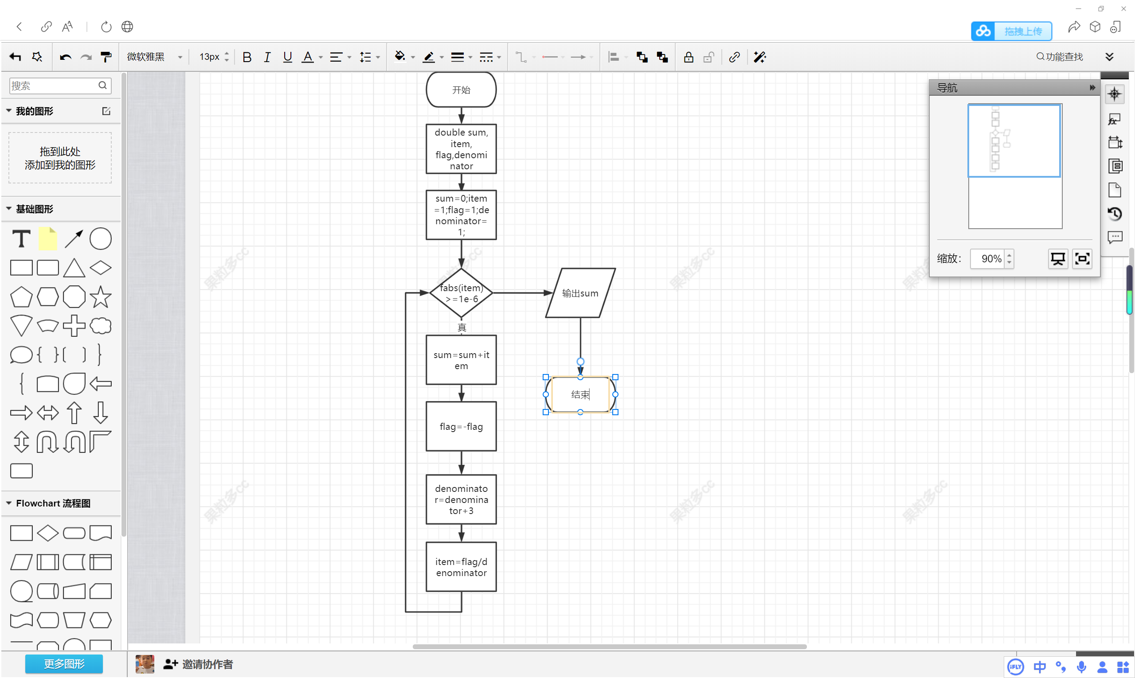This screenshot has height=678, width=1135.
Task: Open the fill color bucket tool
Action: (x=400, y=57)
